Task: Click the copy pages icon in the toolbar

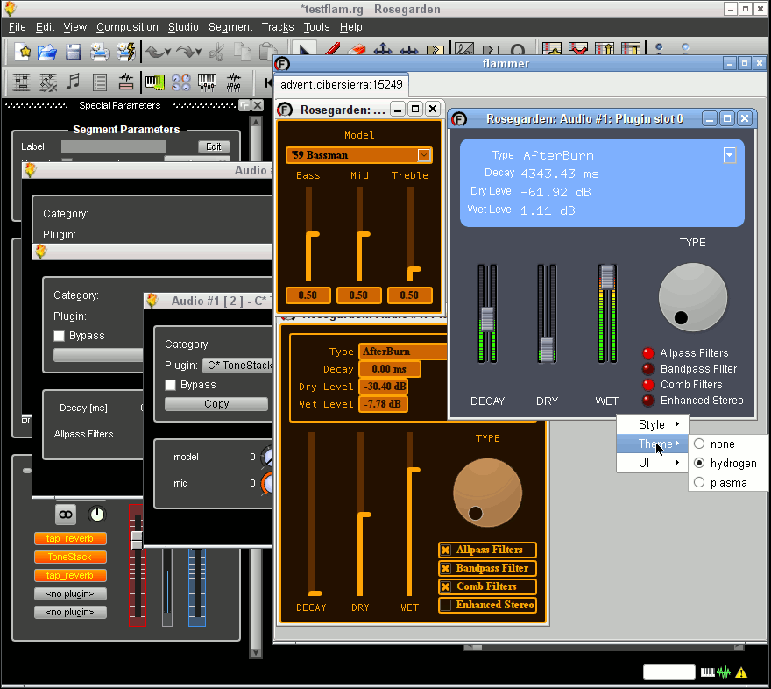Action: point(242,51)
